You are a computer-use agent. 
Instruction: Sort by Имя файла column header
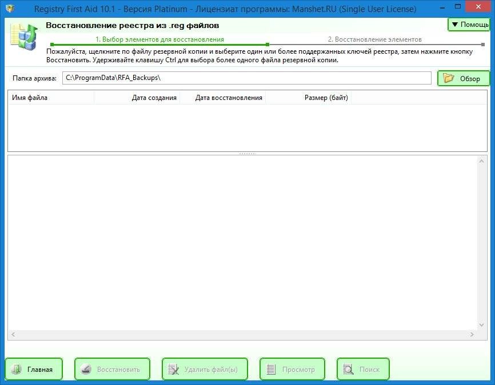coord(51,98)
